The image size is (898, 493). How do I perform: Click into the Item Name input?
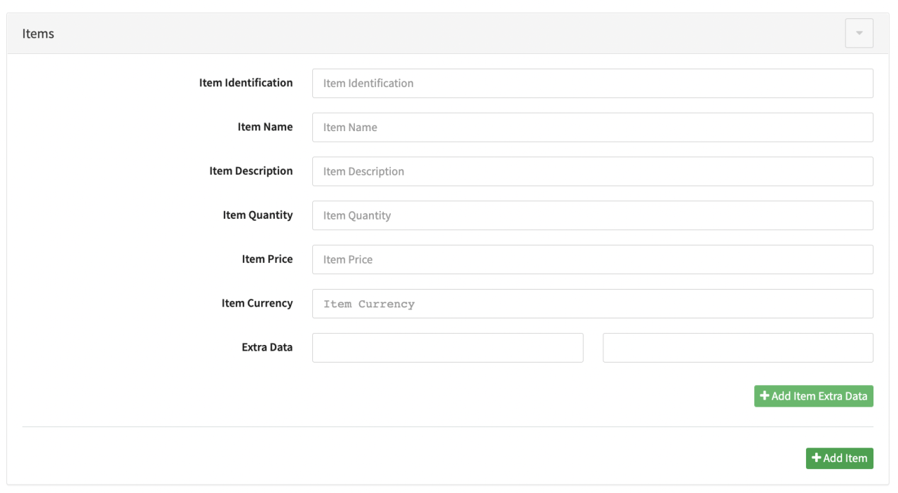coord(592,127)
